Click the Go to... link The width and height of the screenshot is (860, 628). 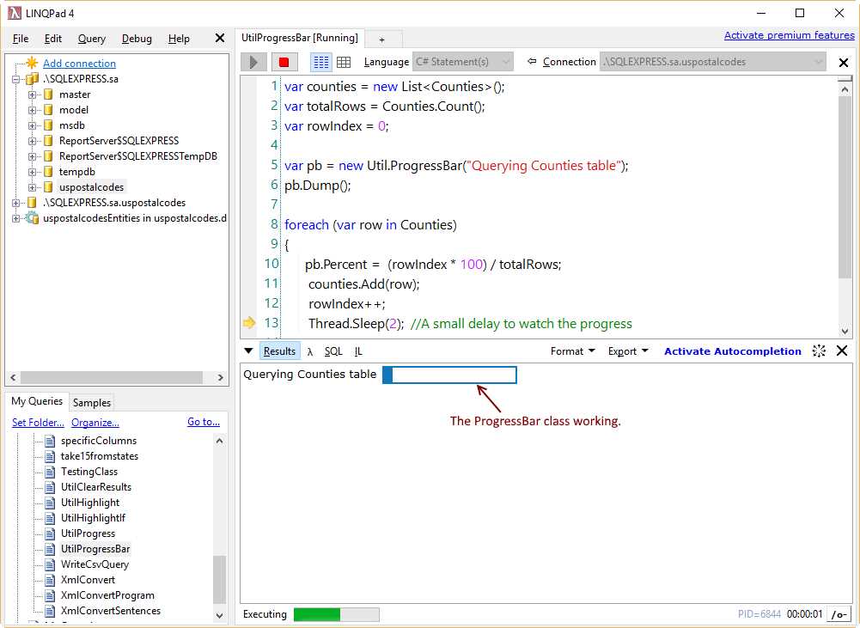pyautogui.click(x=204, y=422)
